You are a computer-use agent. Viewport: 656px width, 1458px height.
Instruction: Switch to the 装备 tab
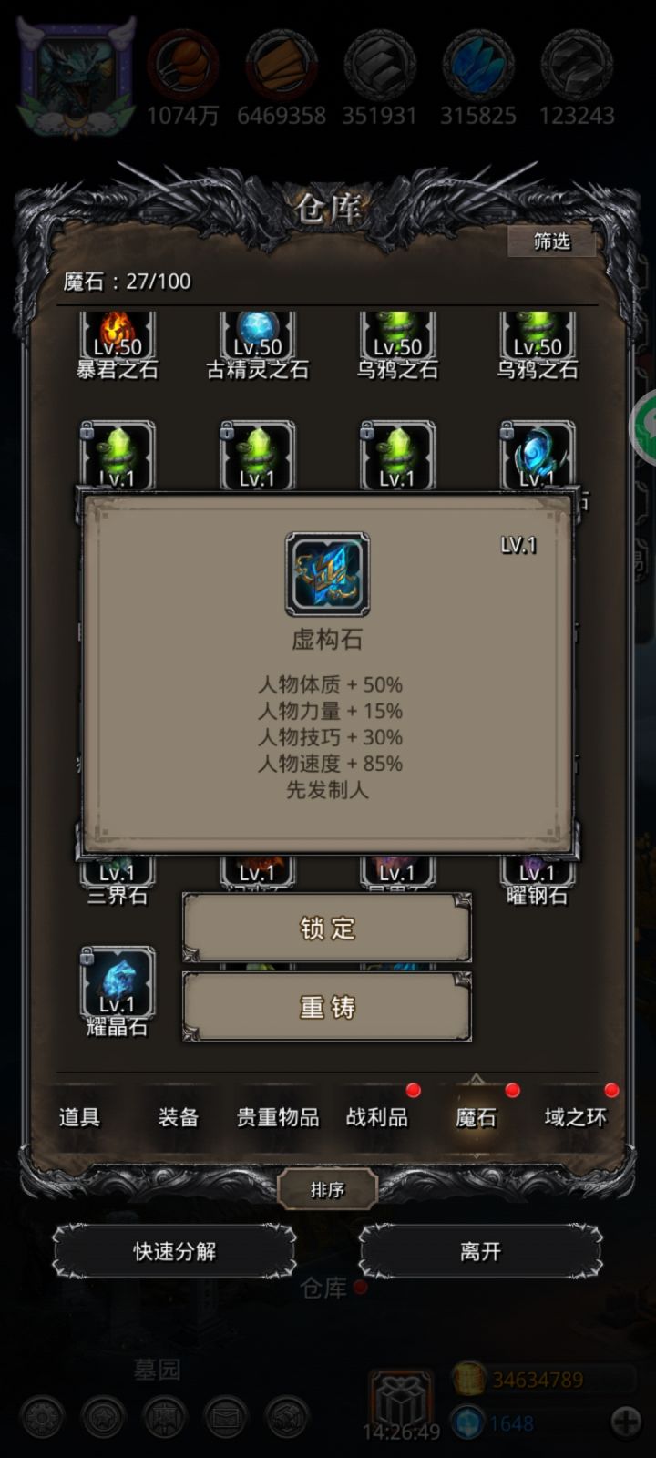pyautogui.click(x=179, y=1117)
